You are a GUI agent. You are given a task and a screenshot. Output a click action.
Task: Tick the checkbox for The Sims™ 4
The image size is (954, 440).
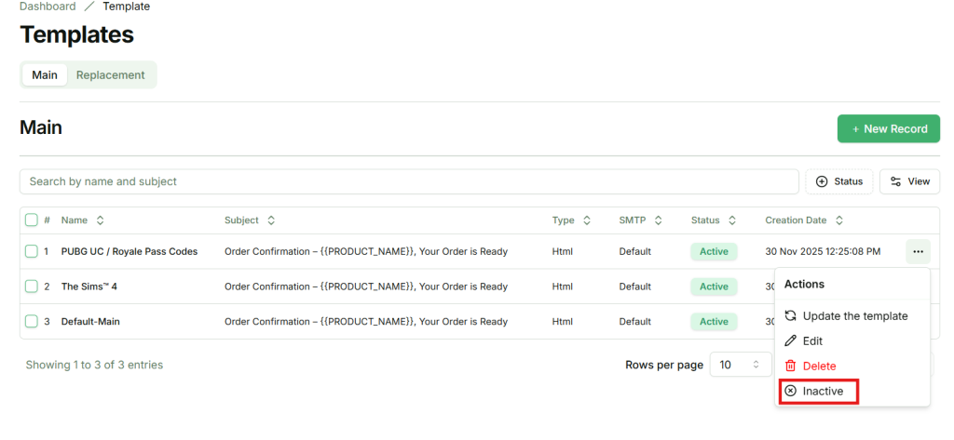pos(32,287)
